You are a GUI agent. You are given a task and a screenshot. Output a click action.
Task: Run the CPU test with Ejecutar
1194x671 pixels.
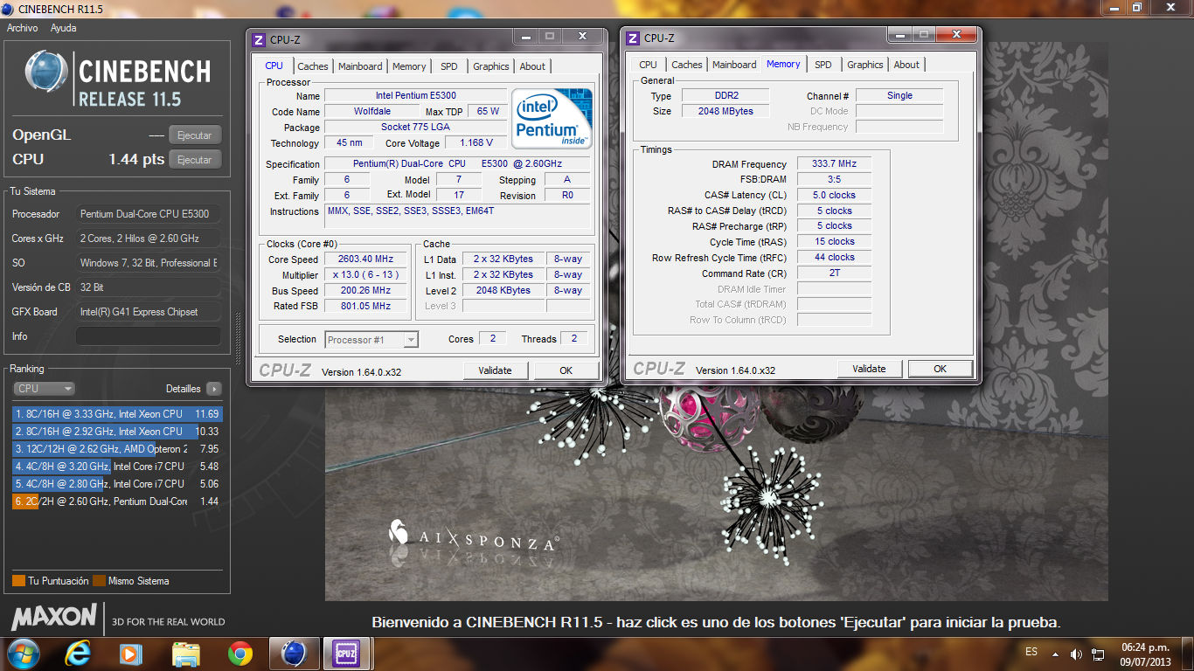[x=195, y=160]
